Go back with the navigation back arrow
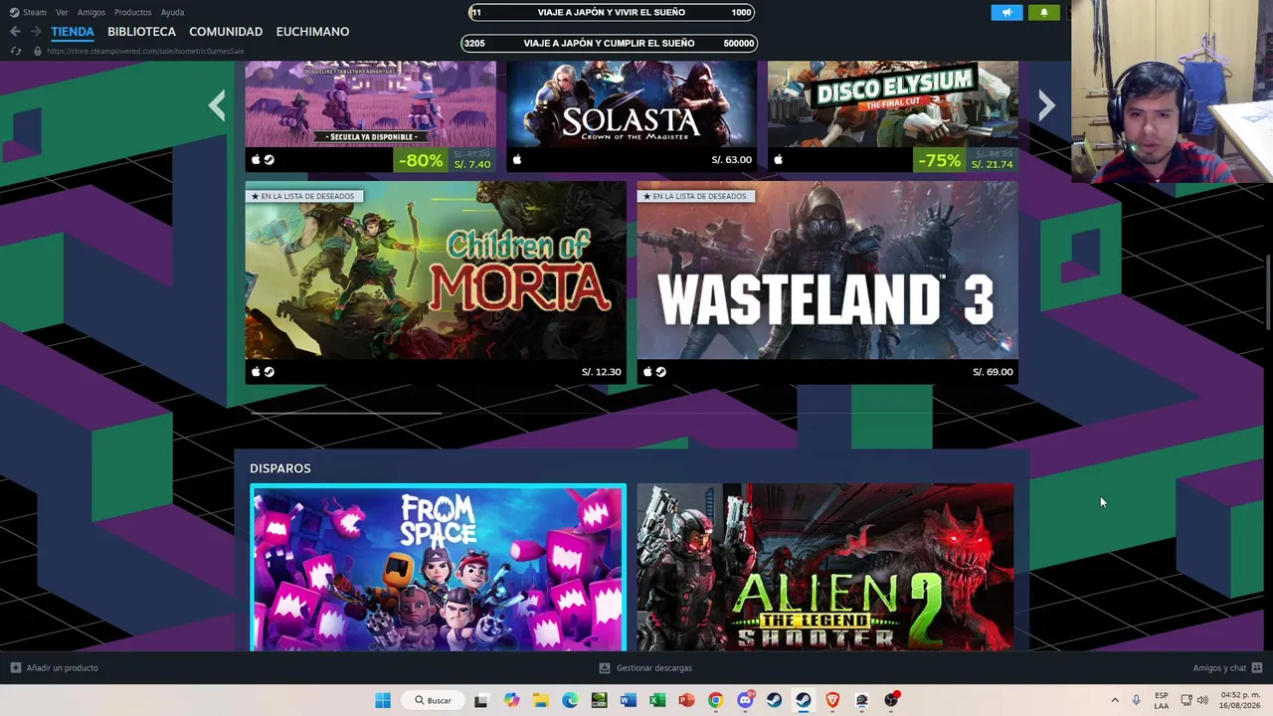Screen dimensions: 1273x716 tap(15, 32)
